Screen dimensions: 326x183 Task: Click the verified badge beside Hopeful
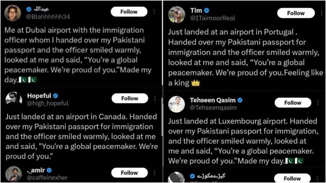[x=56, y=95]
